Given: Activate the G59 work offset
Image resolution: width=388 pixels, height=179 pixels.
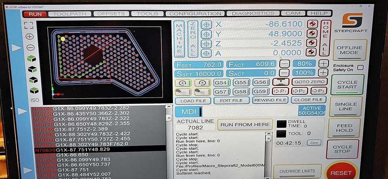Looking at the screenshot, I should [x=261, y=92].
